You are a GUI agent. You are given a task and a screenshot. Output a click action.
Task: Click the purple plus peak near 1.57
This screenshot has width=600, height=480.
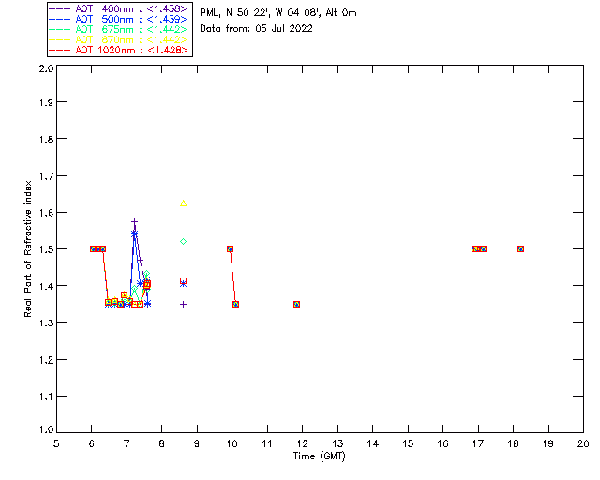pos(134,221)
